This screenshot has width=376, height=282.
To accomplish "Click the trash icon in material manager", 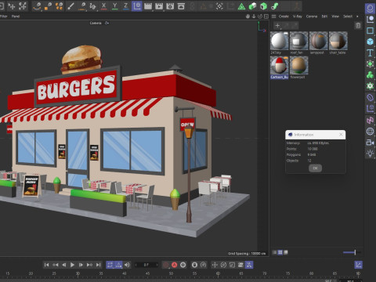I will point(358,26).
